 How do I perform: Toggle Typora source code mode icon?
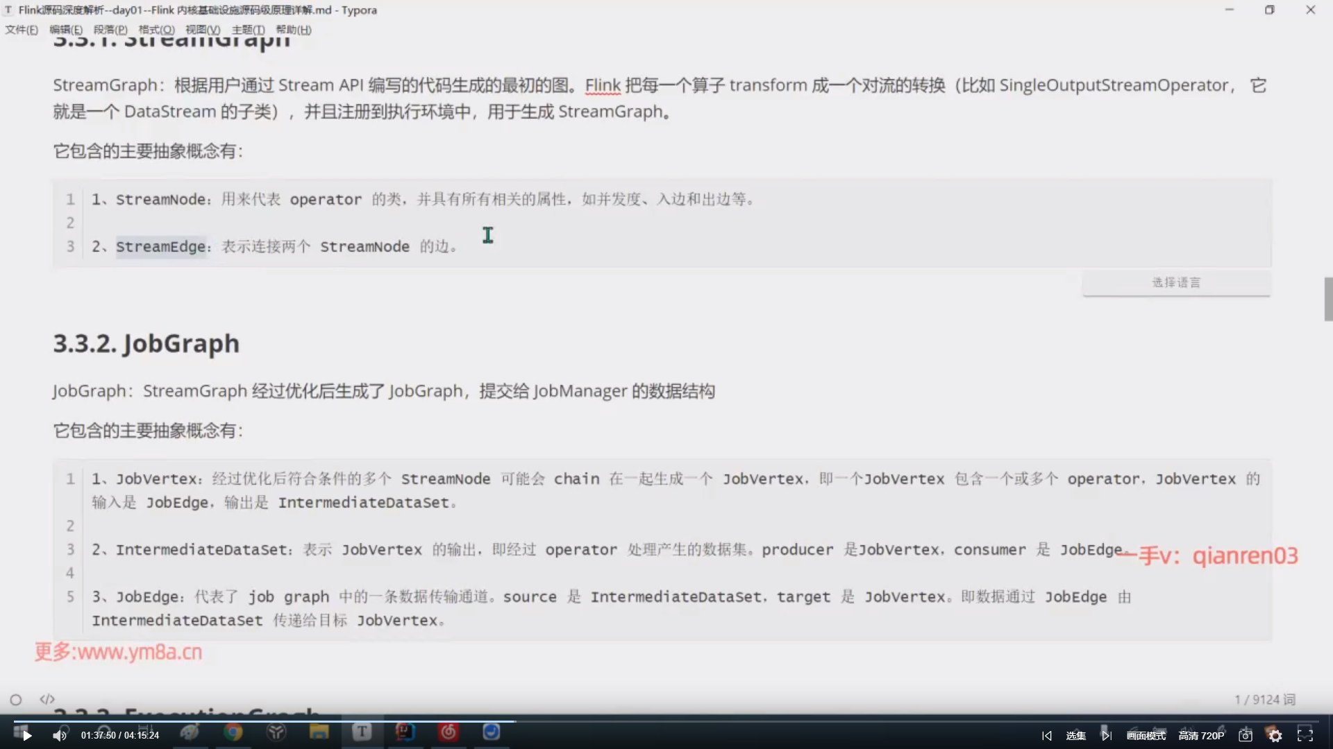47,699
